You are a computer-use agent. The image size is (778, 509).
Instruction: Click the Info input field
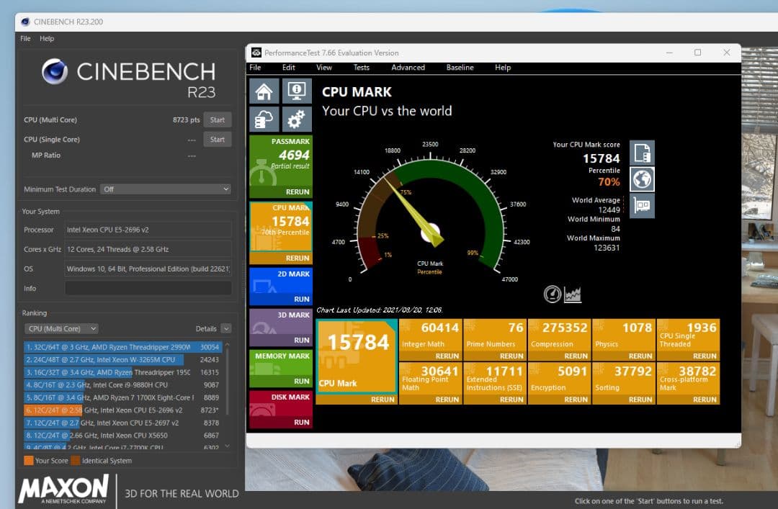point(148,288)
